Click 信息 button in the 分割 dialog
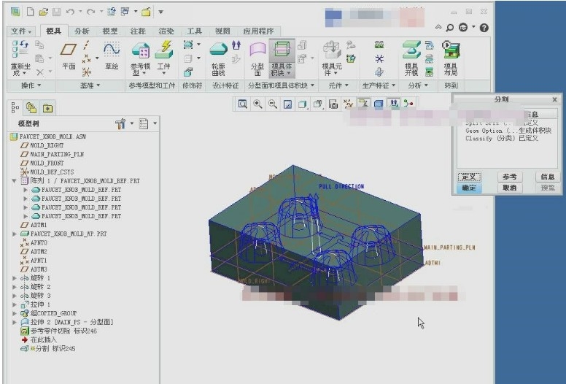The image size is (566, 384). click(x=548, y=177)
